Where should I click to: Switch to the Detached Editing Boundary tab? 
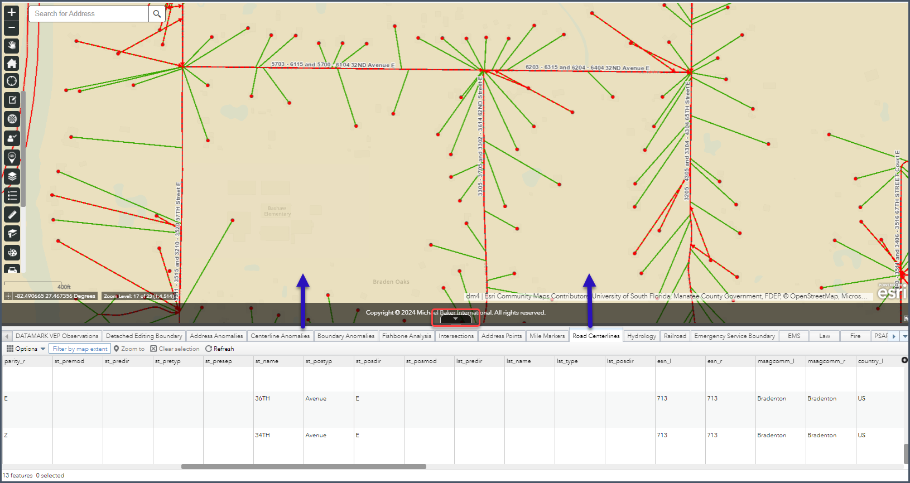coord(144,336)
